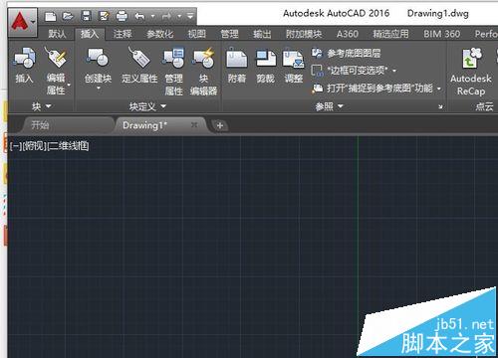Create a new drawing from quick access toolbar
Image resolution: width=498 pixels, height=358 pixels.
[x=50, y=16]
